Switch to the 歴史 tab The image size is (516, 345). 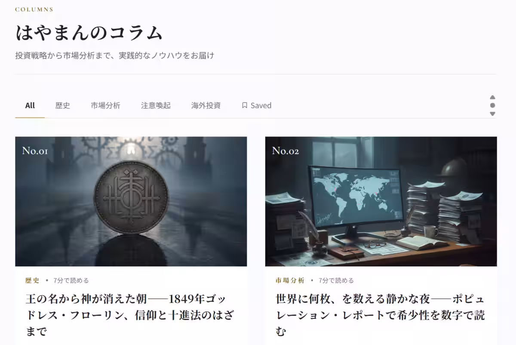click(x=62, y=106)
